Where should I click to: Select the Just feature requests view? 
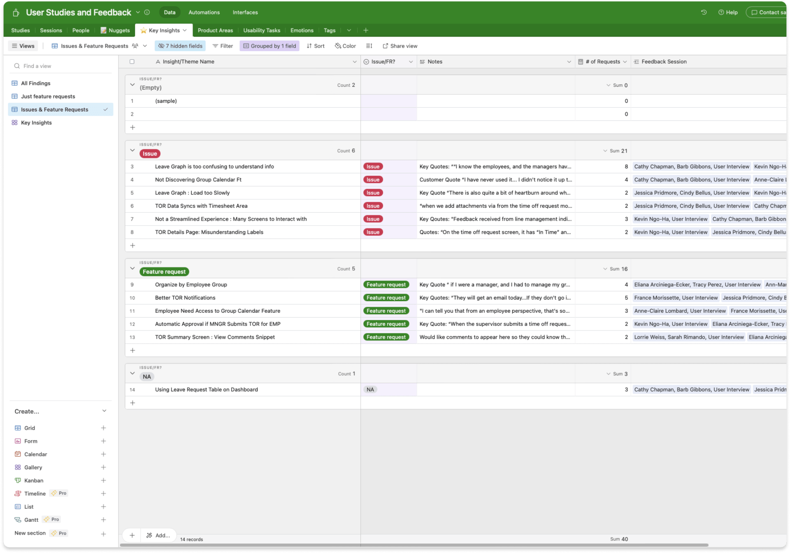tap(48, 96)
